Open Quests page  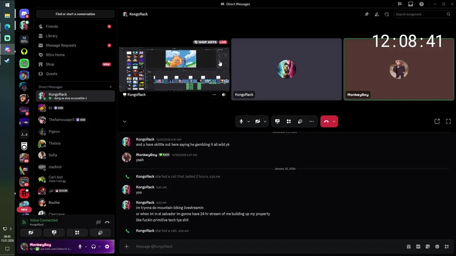click(x=75, y=74)
